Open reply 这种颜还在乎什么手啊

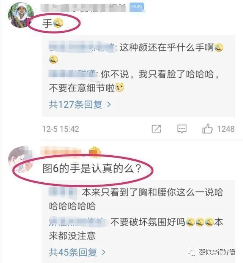[167, 48]
